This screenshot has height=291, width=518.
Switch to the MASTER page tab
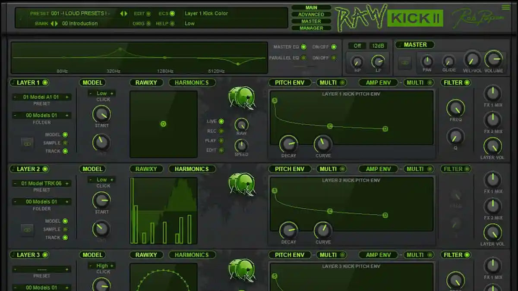tap(311, 21)
